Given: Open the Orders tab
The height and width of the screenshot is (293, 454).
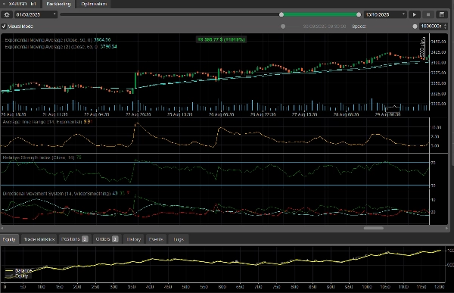Looking at the screenshot, I should 107,239.
